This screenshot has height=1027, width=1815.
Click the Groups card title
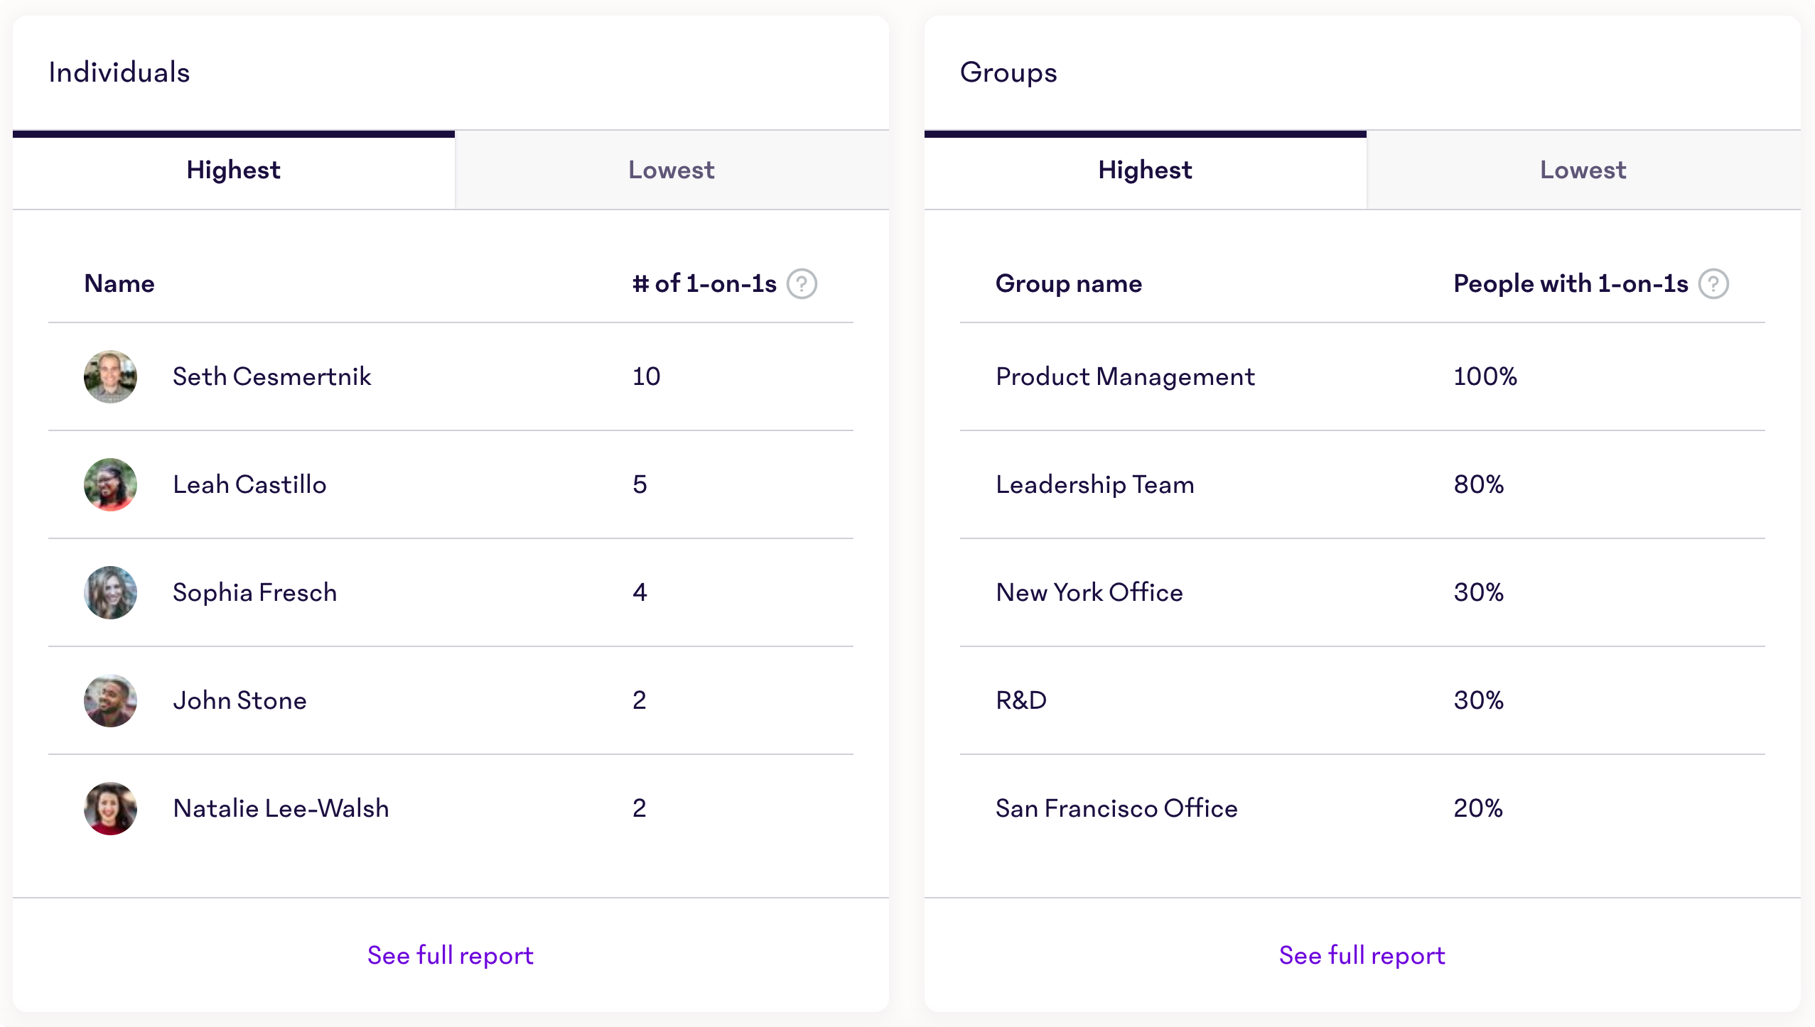click(1008, 72)
